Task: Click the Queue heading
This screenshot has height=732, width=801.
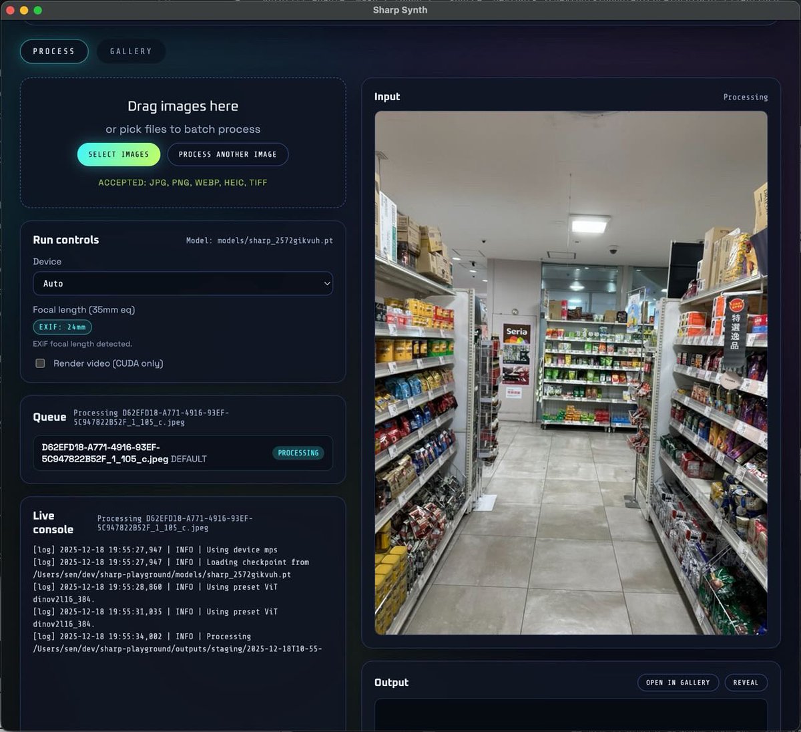Action: coord(49,417)
